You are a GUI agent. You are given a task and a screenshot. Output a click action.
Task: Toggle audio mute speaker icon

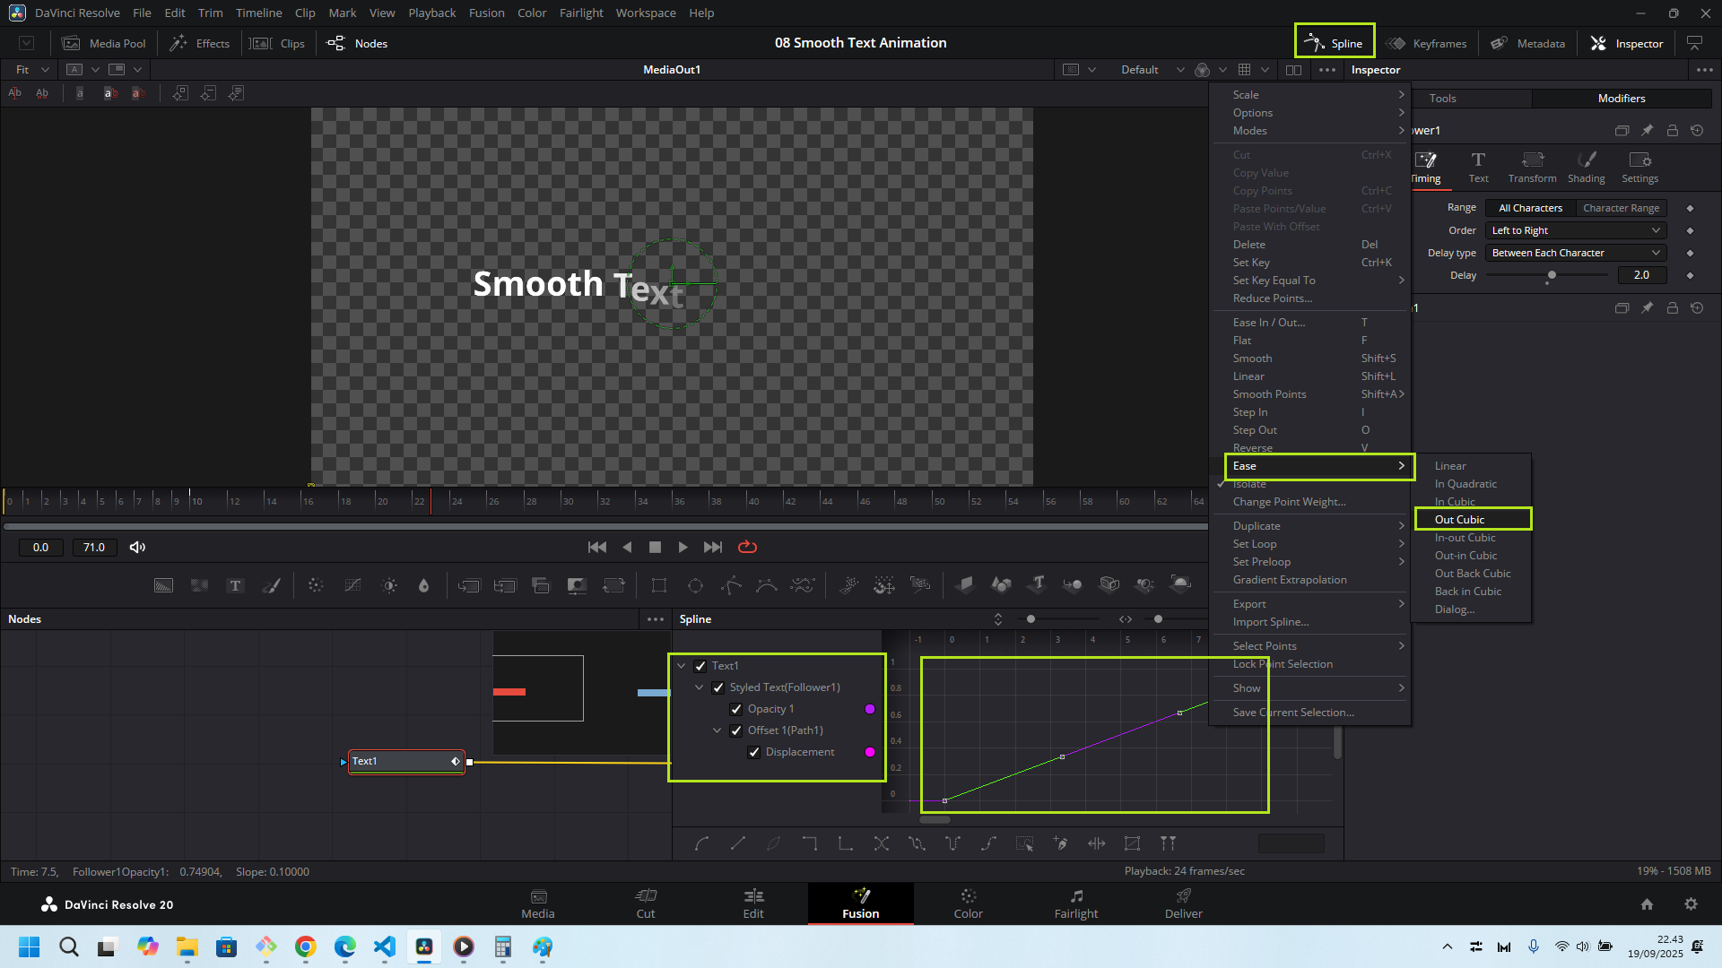(x=137, y=547)
